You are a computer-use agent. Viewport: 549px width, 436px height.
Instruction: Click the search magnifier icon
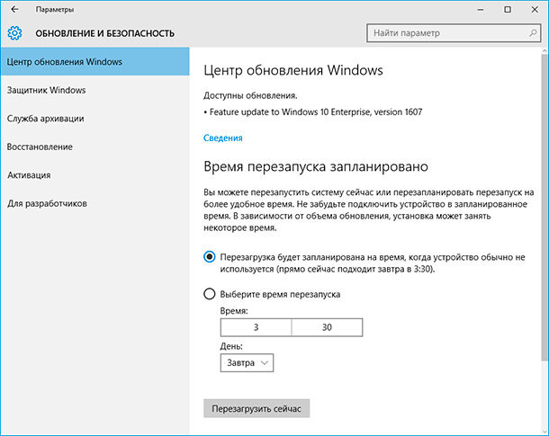pyautogui.click(x=533, y=33)
